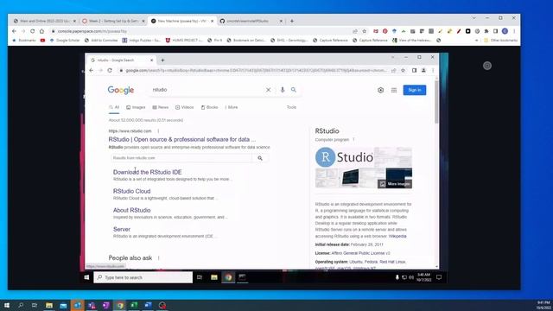Open remote desktop notification center
Screen dimensions: 553x311
pos(439,277)
